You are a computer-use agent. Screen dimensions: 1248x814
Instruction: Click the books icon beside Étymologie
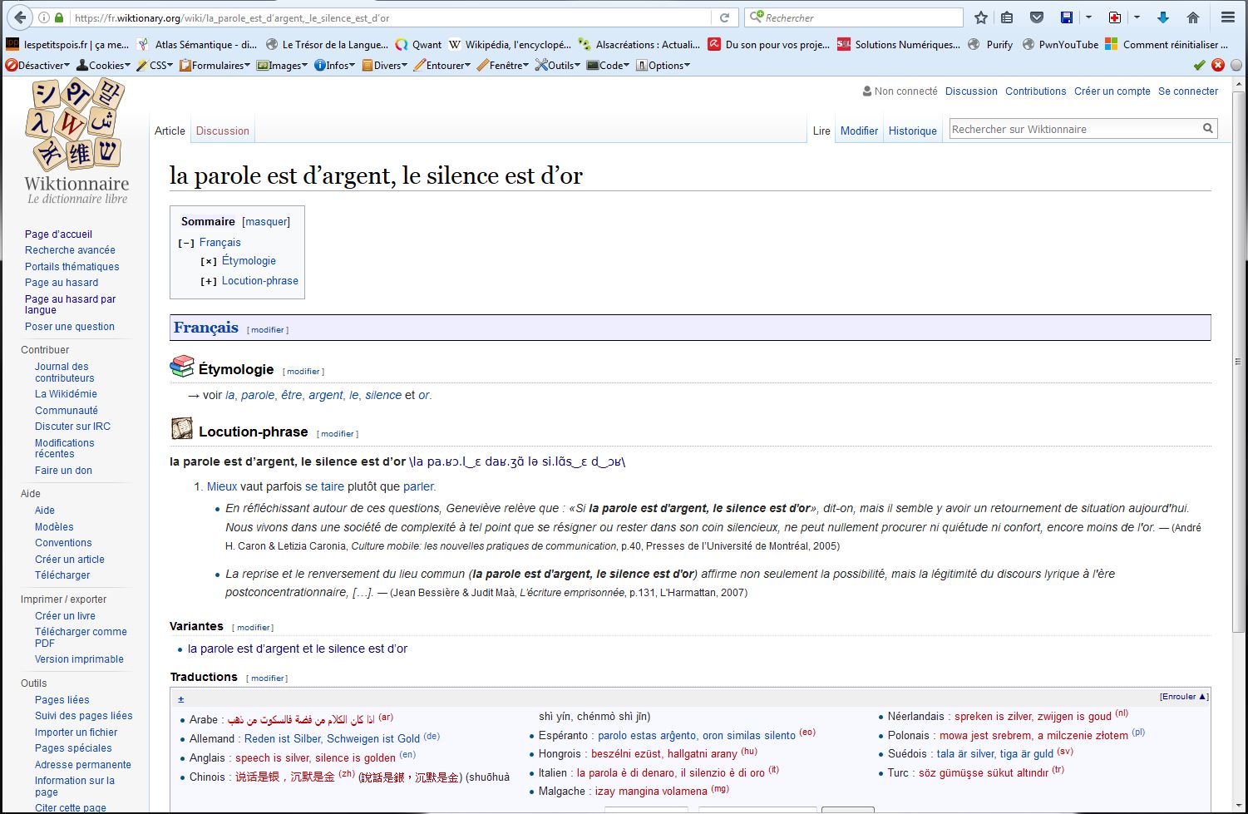point(181,367)
